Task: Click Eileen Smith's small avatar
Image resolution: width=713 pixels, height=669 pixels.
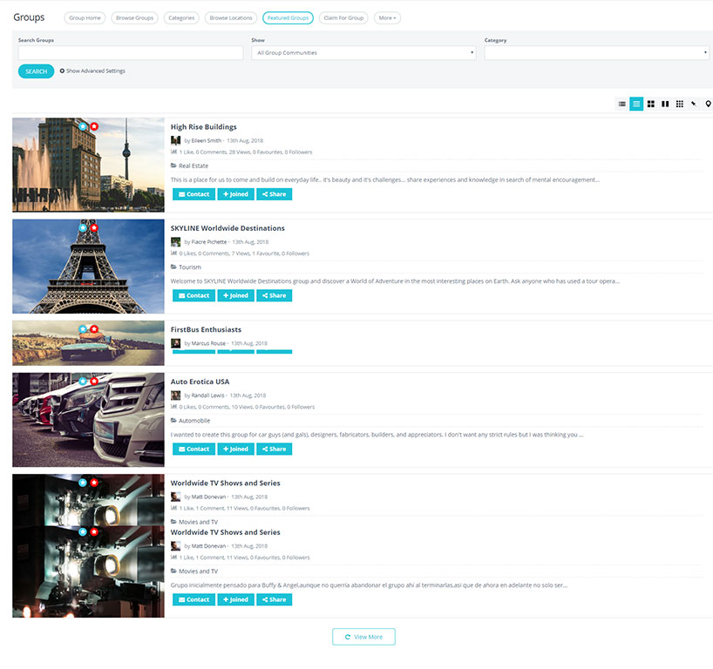Action: coord(175,140)
